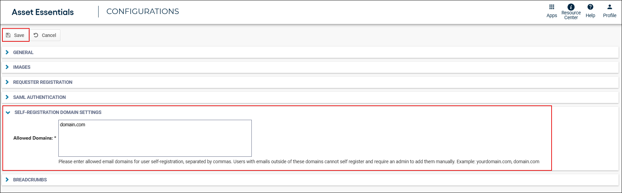Click the Asset Essentials logo title

click(x=43, y=12)
